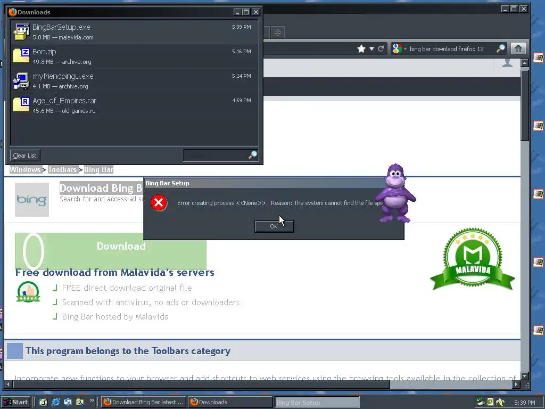Click 'FREE direct download original file' text
The image size is (545, 409).
click(x=127, y=288)
